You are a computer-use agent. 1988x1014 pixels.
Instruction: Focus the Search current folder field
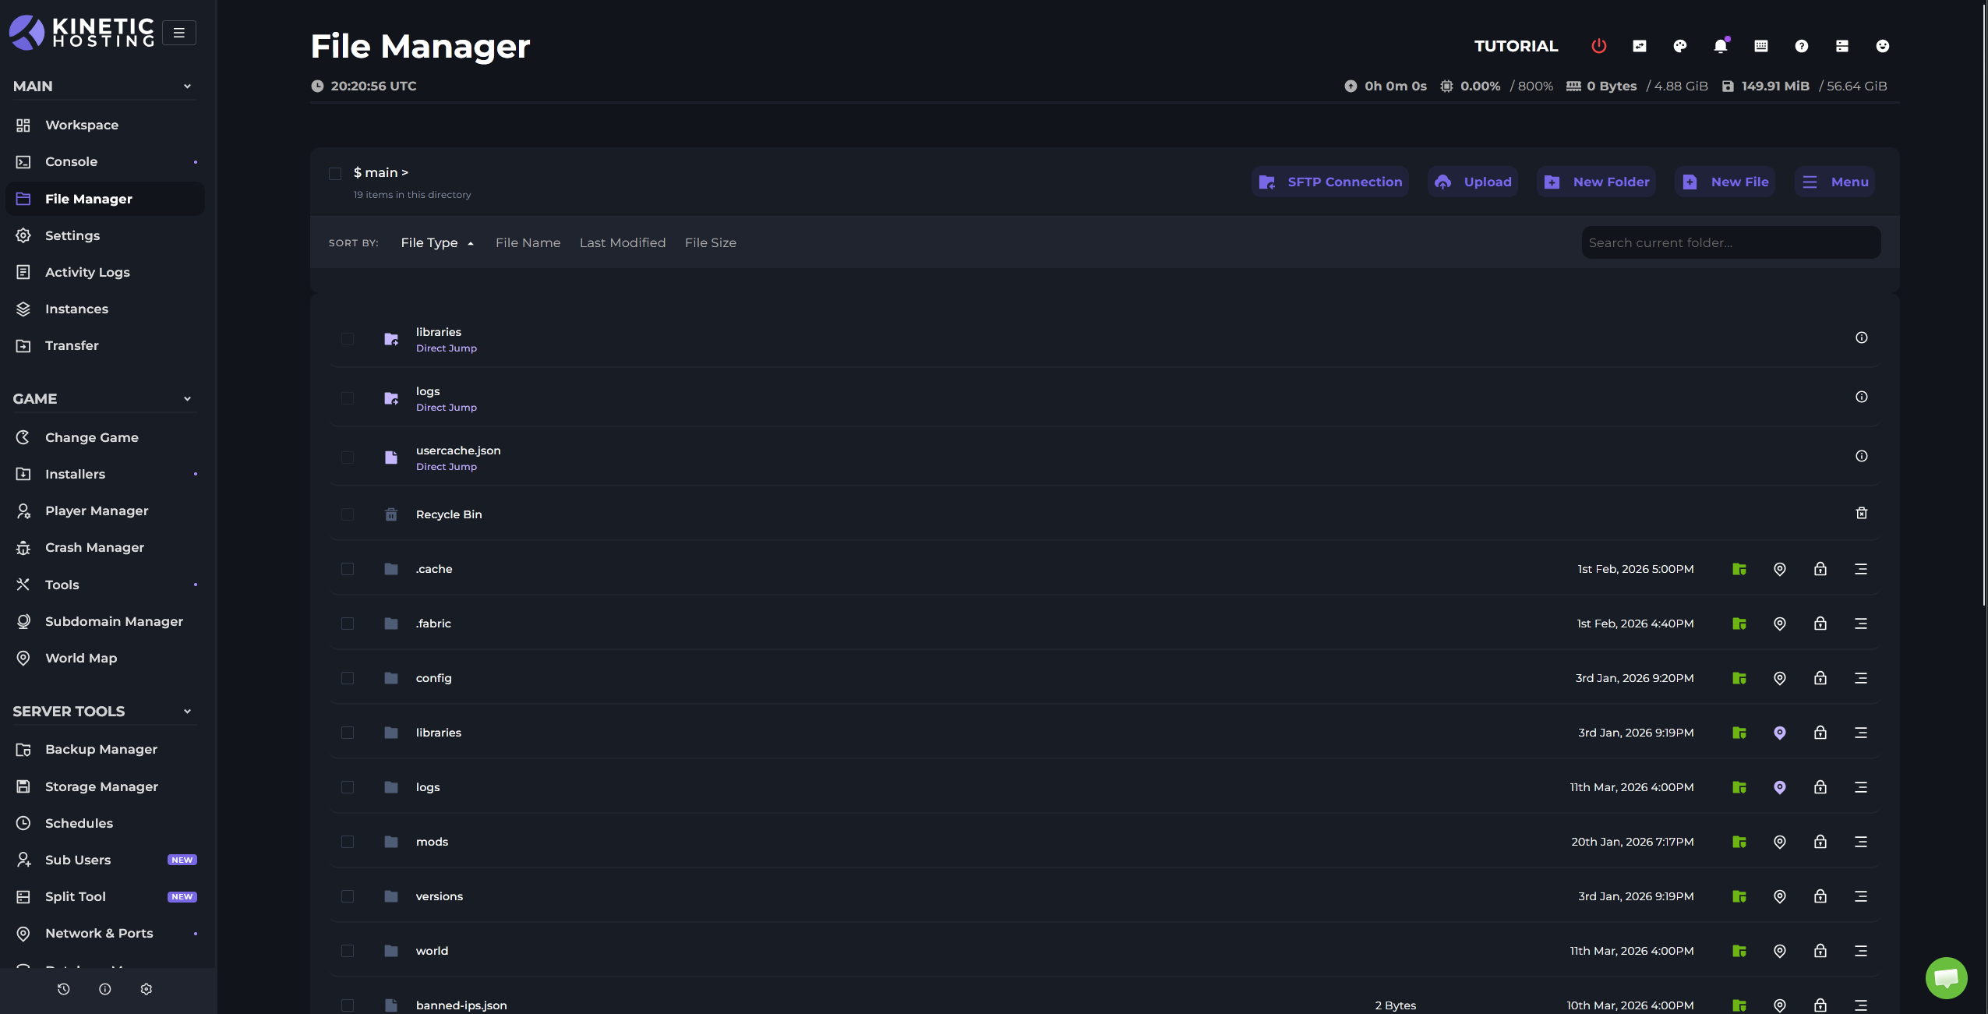coord(1731,242)
